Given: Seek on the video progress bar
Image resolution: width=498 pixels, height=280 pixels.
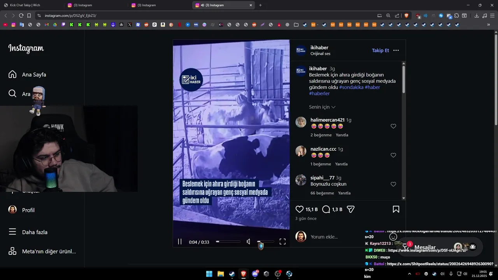Looking at the screenshot, I should 228,241.
